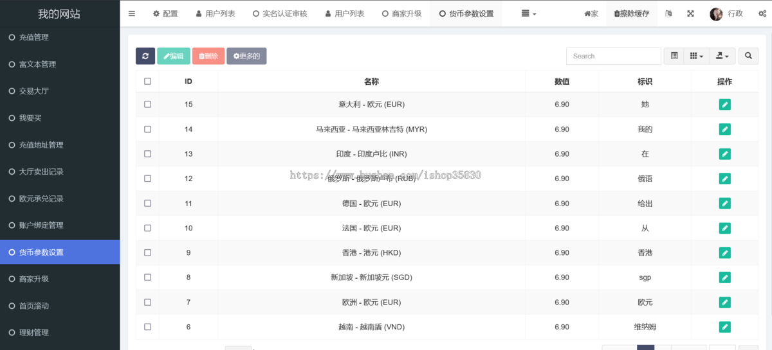Check the box for row ID 10
Viewport: 772px width, 350px height.
tap(147, 228)
